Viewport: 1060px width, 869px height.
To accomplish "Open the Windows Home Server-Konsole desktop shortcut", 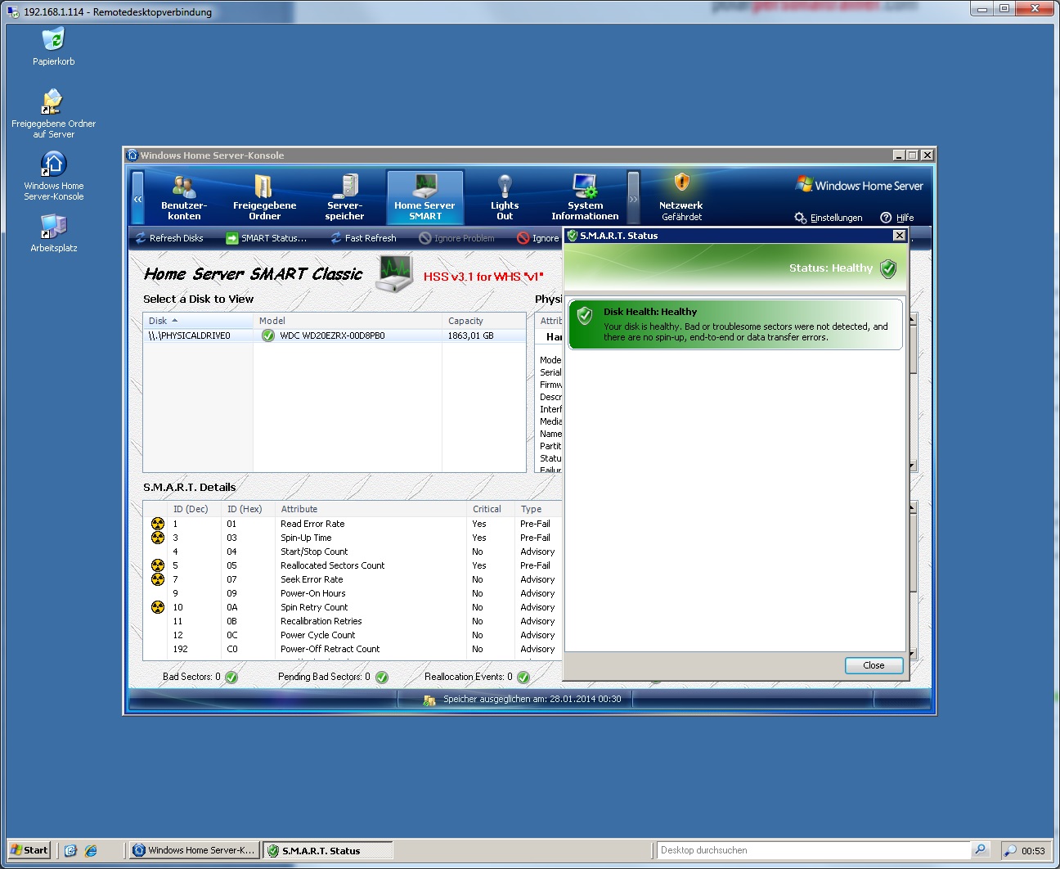I will pos(53,176).
